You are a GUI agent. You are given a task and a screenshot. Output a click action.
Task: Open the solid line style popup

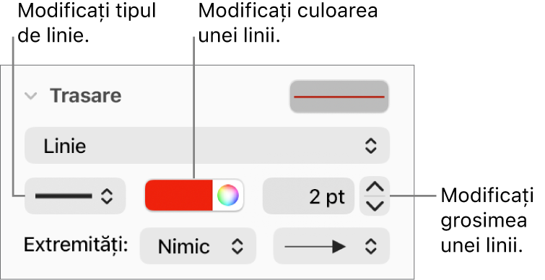coord(75,196)
